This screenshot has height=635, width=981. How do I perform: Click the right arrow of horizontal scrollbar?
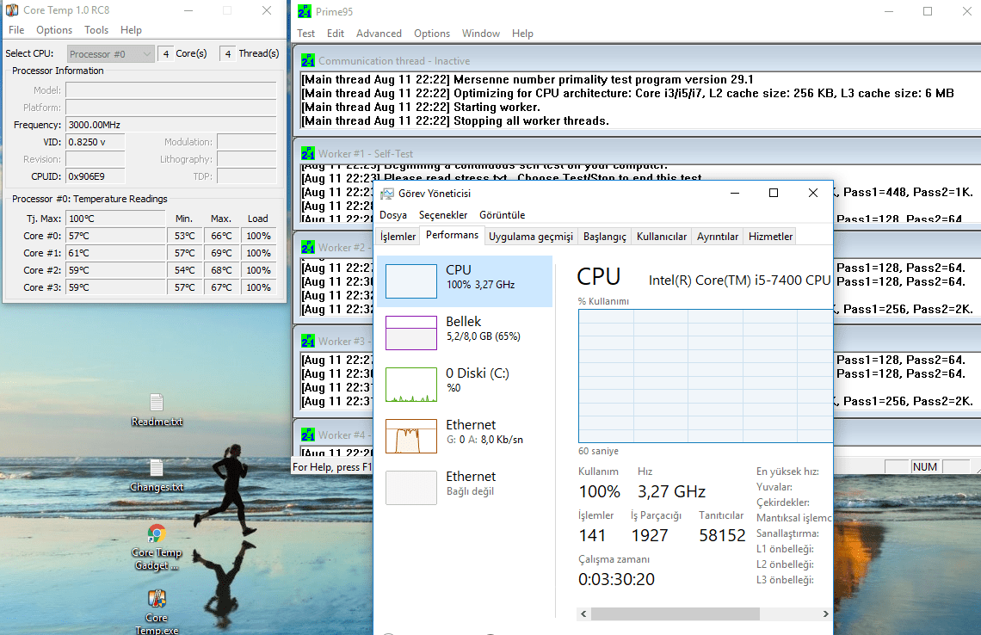tap(825, 613)
